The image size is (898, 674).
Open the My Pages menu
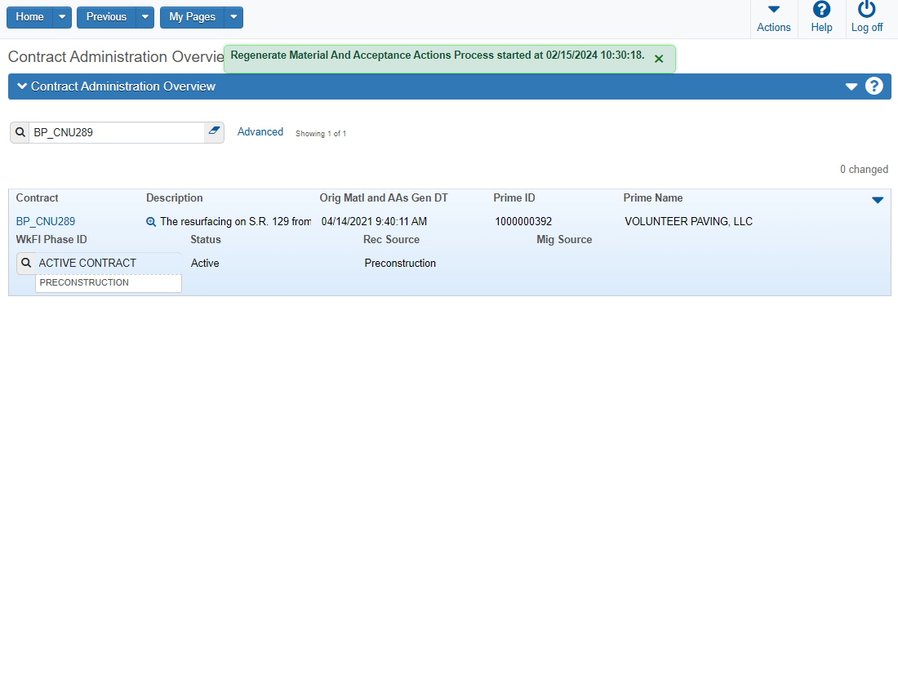(x=192, y=17)
